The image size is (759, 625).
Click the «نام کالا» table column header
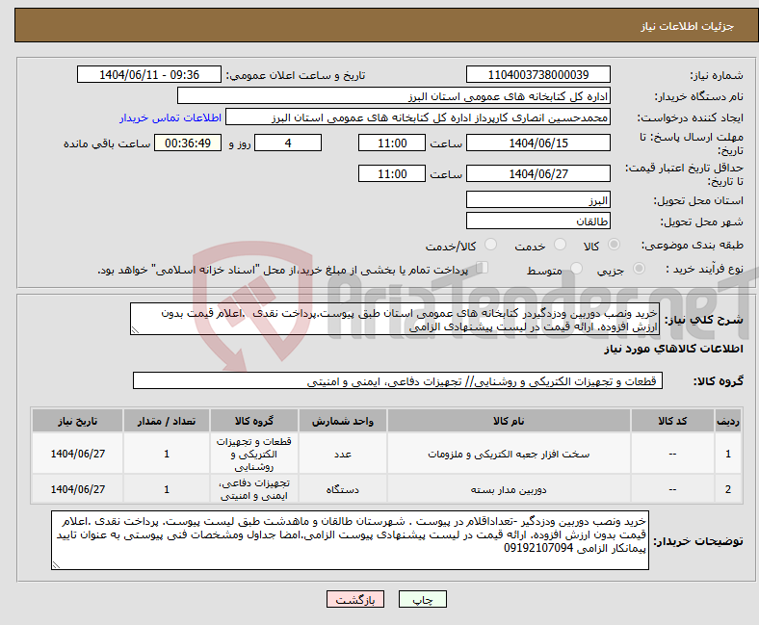tap(508, 422)
